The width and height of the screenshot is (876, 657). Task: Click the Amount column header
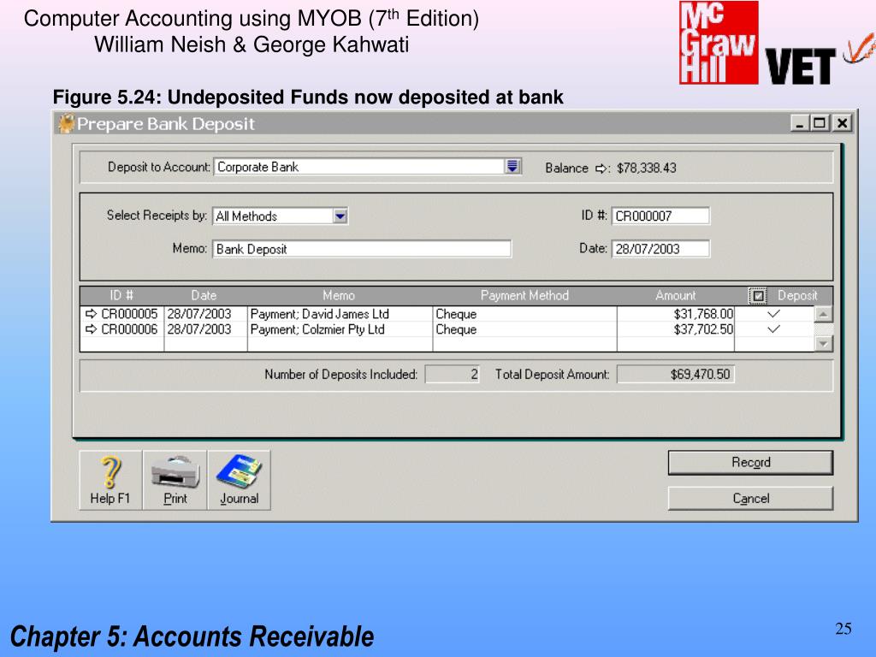(676, 295)
